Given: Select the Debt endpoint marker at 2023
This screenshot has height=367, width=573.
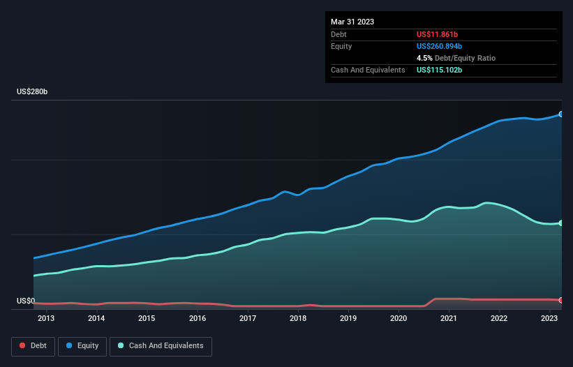Looking at the screenshot, I should [561, 300].
